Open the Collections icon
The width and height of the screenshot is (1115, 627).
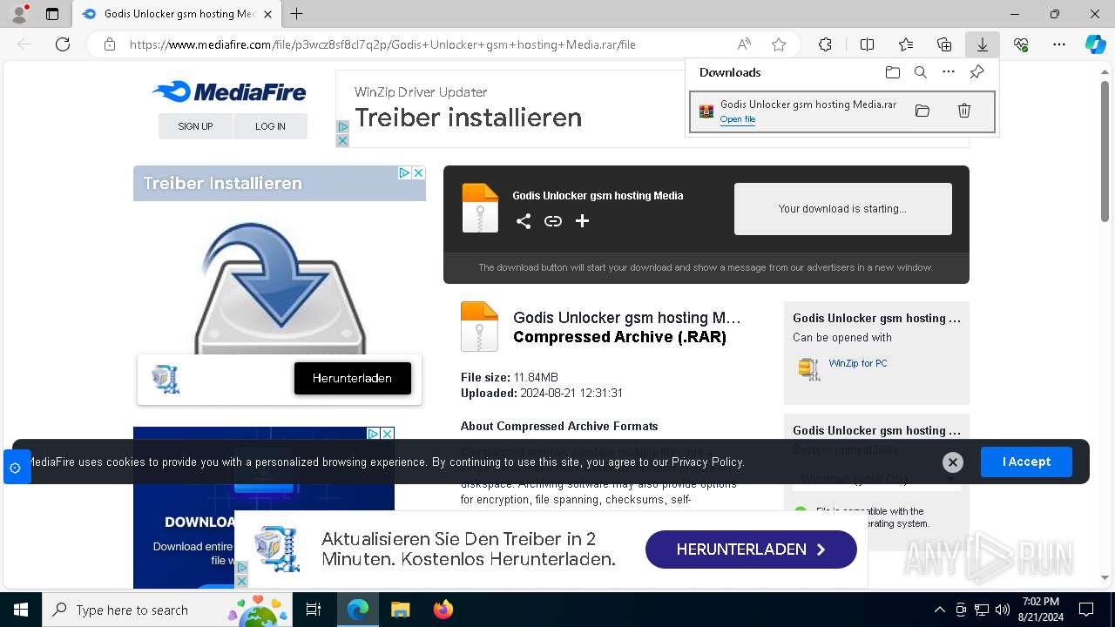pos(944,44)
